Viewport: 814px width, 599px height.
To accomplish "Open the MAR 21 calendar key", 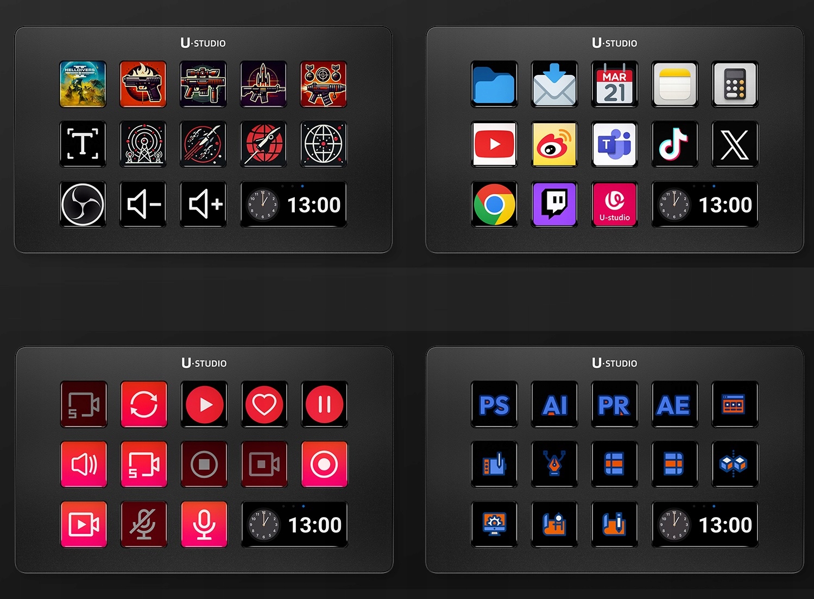I will click(615, 84).
